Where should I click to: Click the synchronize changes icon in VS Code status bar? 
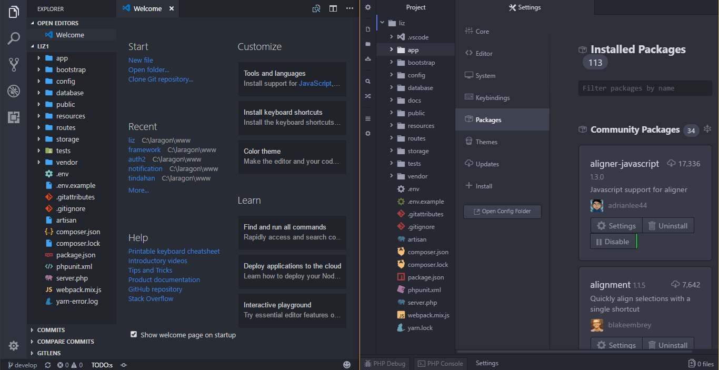pos(48,365)
